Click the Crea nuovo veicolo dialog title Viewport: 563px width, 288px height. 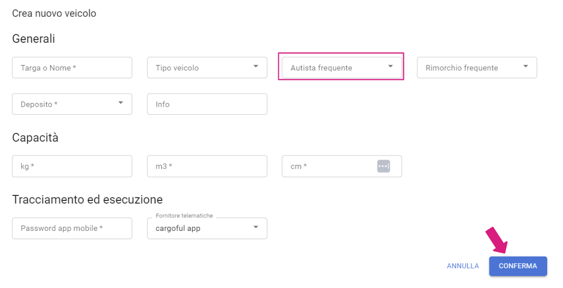pyautogui.click(x=54, y=14)
